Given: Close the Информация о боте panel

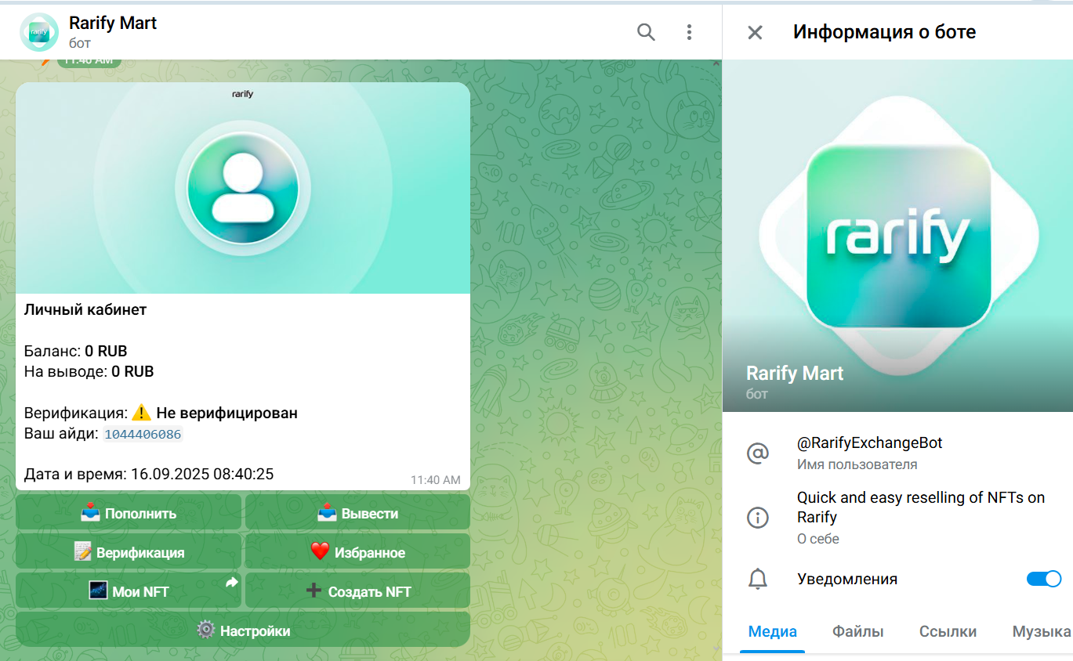Looking at the screenshot, I should click(753, 32).
